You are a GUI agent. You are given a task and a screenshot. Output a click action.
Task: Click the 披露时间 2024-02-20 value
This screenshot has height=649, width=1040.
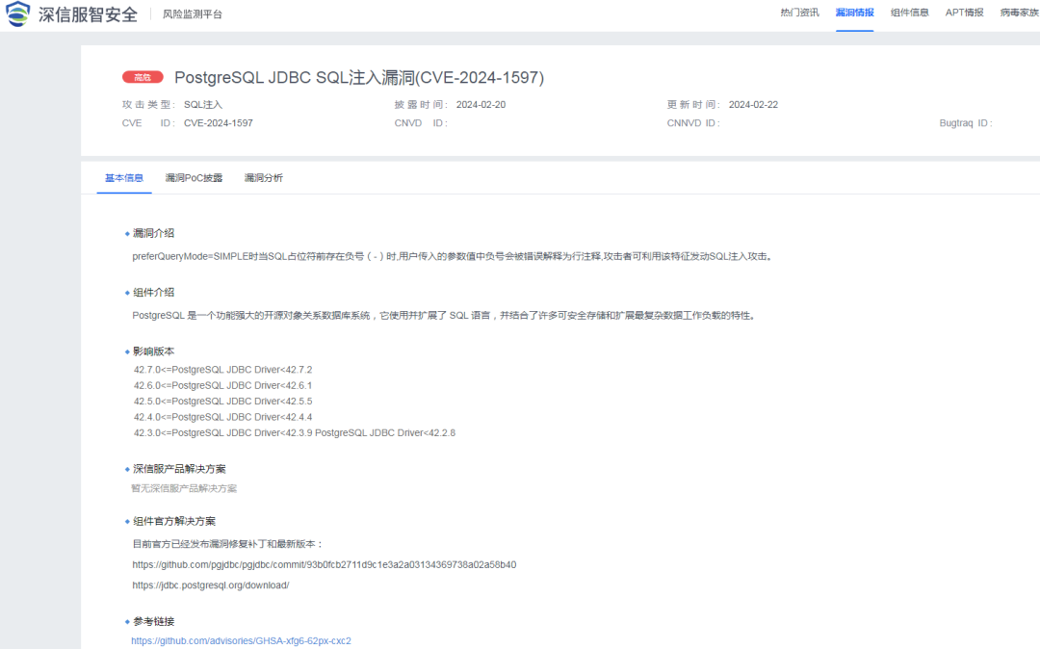tap(481, 105)
